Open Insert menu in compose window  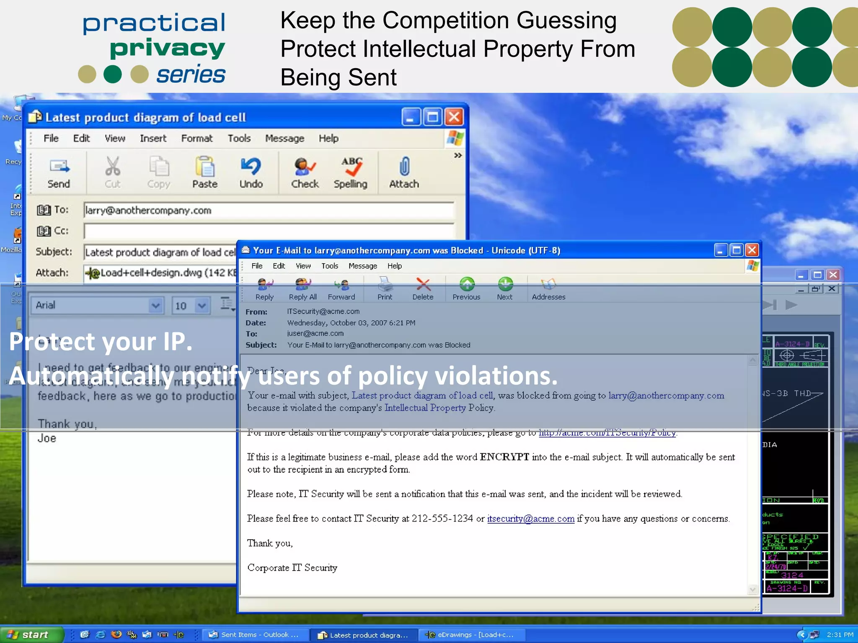(153, 138)
